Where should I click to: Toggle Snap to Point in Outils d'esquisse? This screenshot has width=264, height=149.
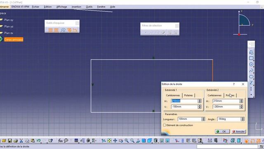point(56,30)
